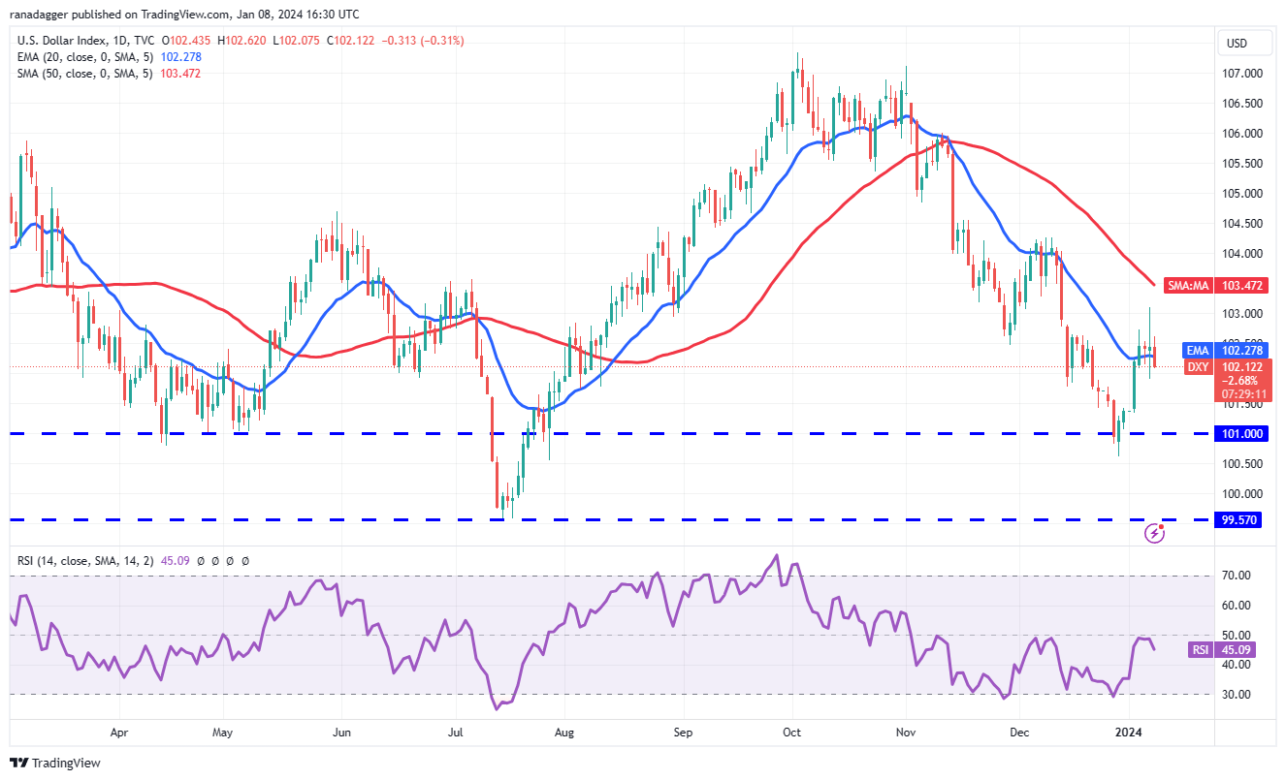Click the 2024 label on the time axis
This screenshot has width=1286, height=780.
(x=1130, y=733)
